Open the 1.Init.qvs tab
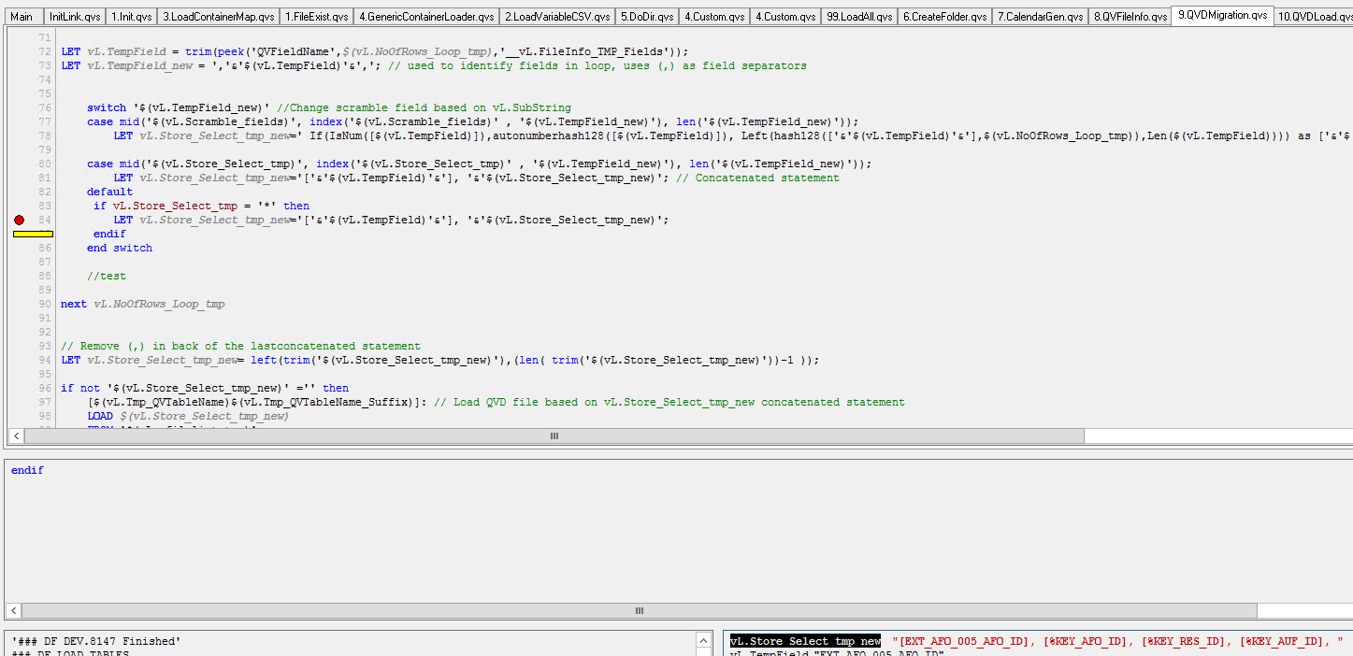 [x=132, y=17]
